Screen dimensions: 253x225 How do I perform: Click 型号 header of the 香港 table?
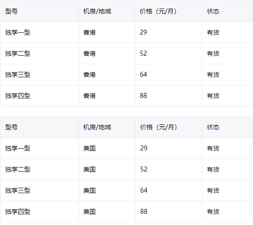coord(11,11)
